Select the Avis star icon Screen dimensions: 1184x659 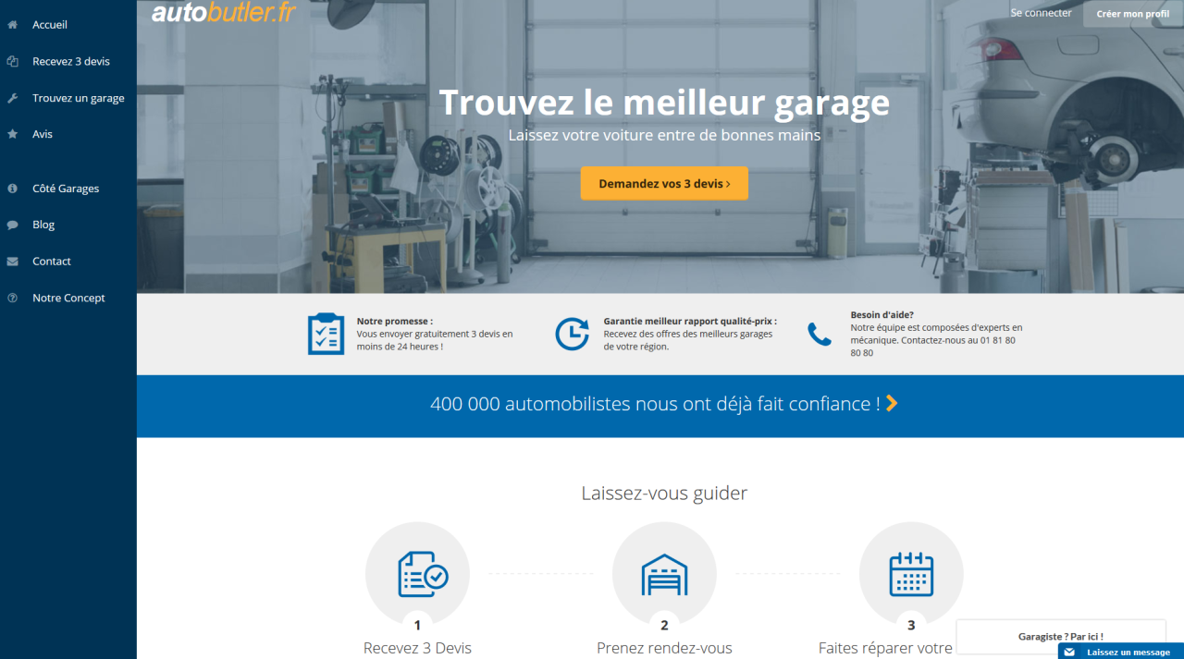[x=10, y=133]
